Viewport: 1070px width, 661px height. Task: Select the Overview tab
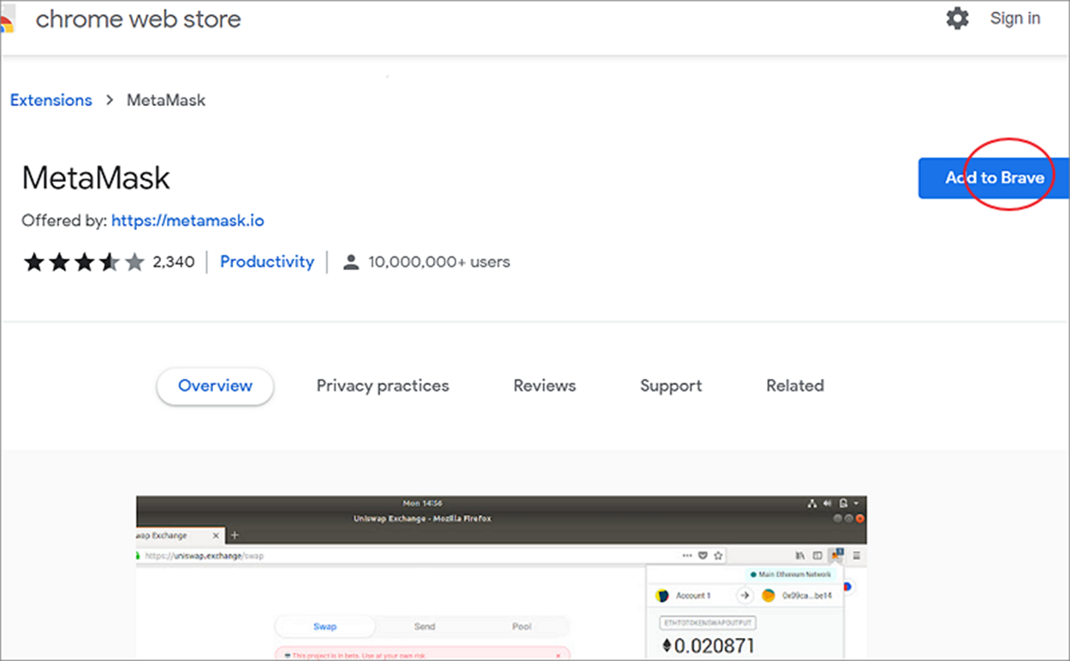click(x=215, y=386)
